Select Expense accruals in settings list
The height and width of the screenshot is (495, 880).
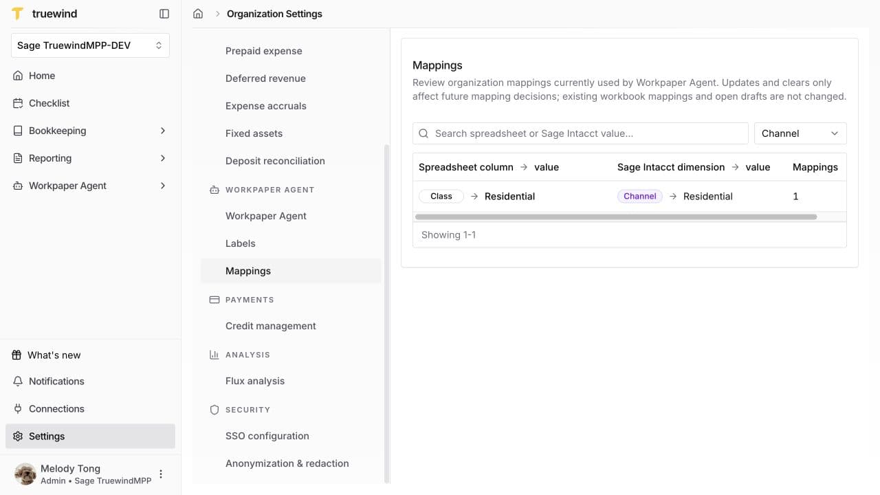tap(291, 106)
